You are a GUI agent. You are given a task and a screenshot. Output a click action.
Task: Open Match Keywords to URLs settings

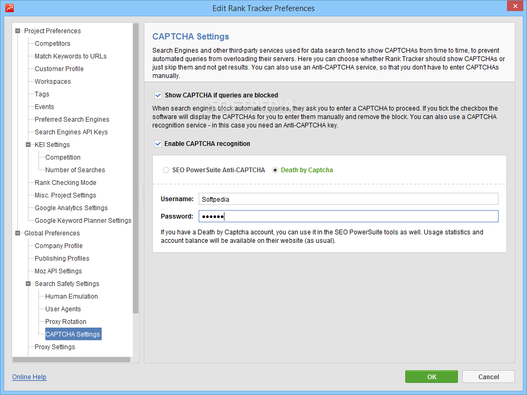pos(71,56)
